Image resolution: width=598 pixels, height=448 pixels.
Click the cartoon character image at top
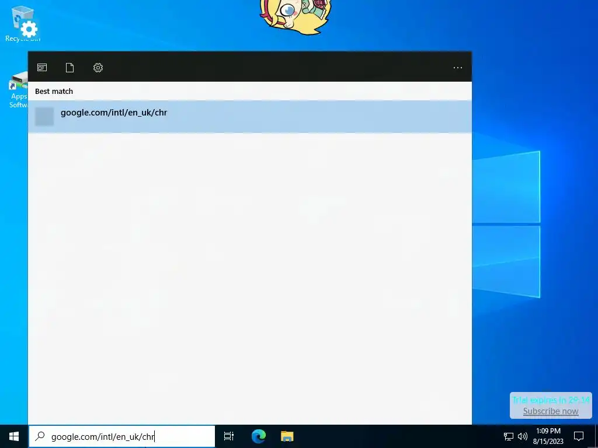pos(296,17)
